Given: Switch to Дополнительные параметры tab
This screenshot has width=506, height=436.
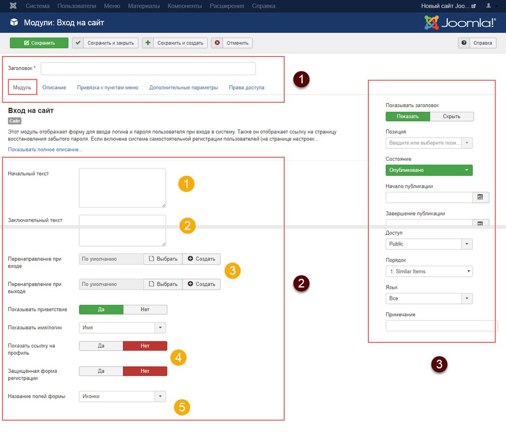Looking at the screenshot, I should pyautogui.click(x=184, y=88).
